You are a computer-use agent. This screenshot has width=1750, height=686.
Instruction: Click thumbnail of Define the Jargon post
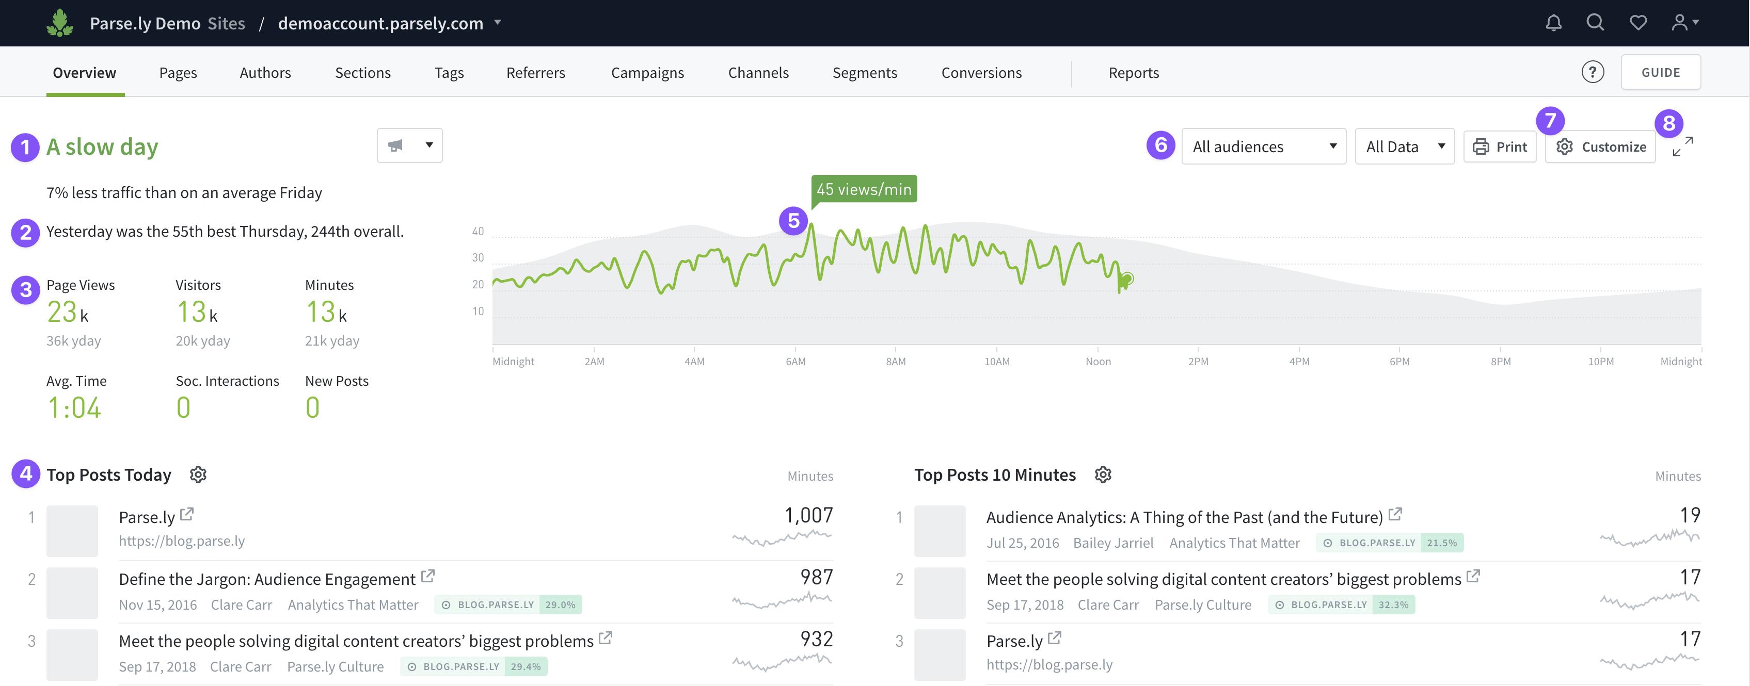point(72,592)
